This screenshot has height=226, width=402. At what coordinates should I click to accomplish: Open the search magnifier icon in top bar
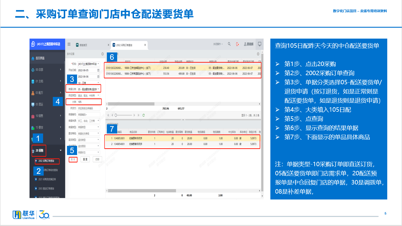tap(229, 44)
